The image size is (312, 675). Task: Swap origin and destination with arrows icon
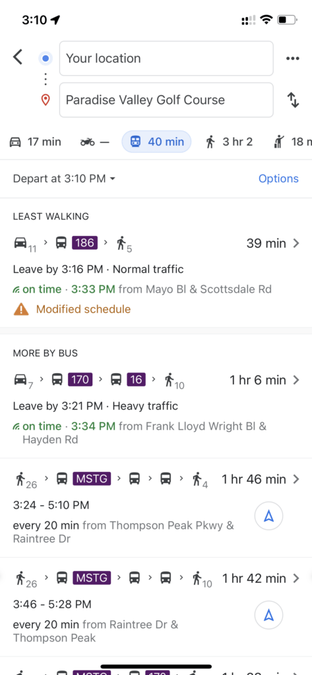click(293, 100)
